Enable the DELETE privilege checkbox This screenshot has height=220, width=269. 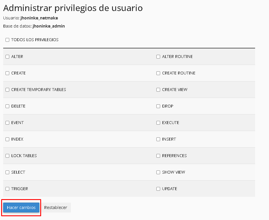coord(7,106)
